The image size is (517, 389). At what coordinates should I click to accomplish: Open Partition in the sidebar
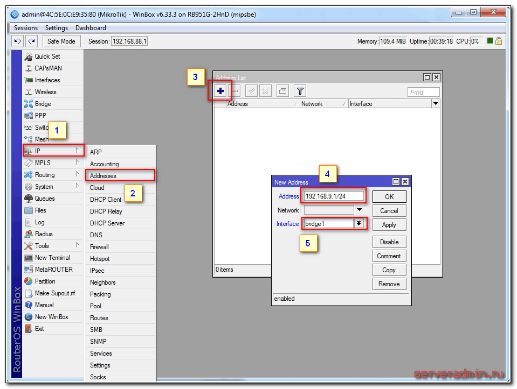[53, 281]
